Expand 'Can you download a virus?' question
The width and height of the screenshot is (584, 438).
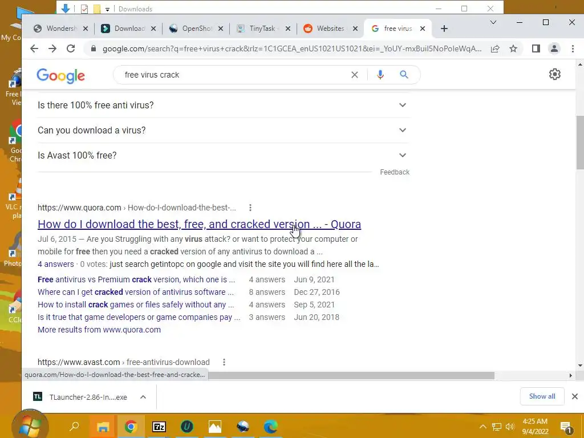[x=224, y=131]
